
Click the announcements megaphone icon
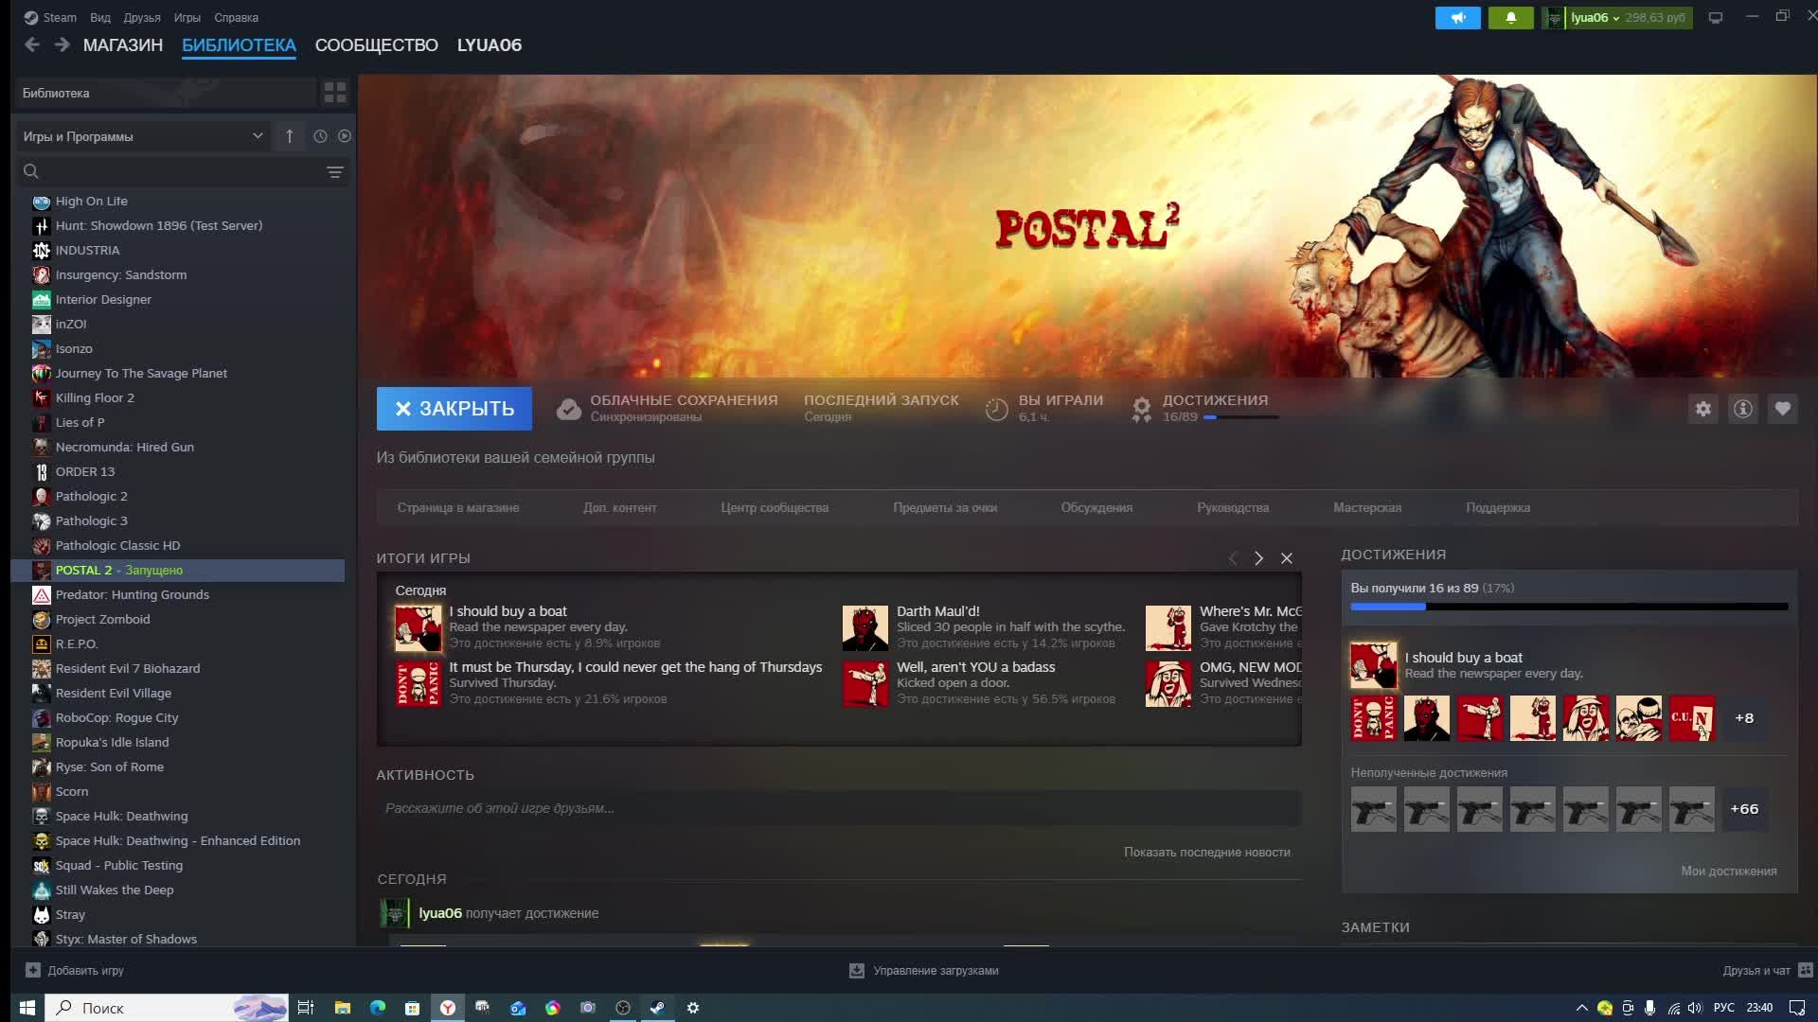(1457, 18)
